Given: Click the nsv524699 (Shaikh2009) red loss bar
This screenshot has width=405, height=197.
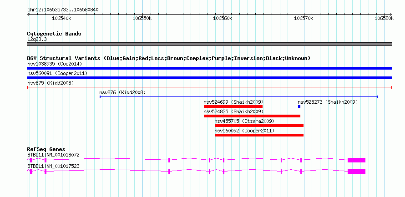Looking at the screenshot, I should coord(233,106).
